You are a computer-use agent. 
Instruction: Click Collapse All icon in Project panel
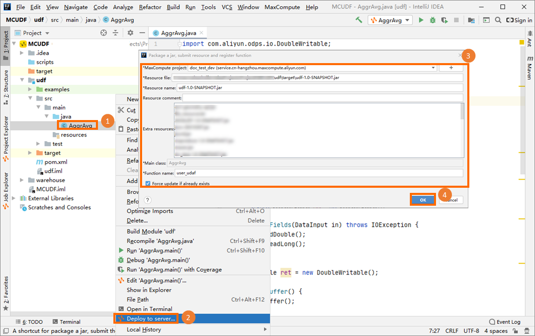pyautogui.click(x=115, y=33)
